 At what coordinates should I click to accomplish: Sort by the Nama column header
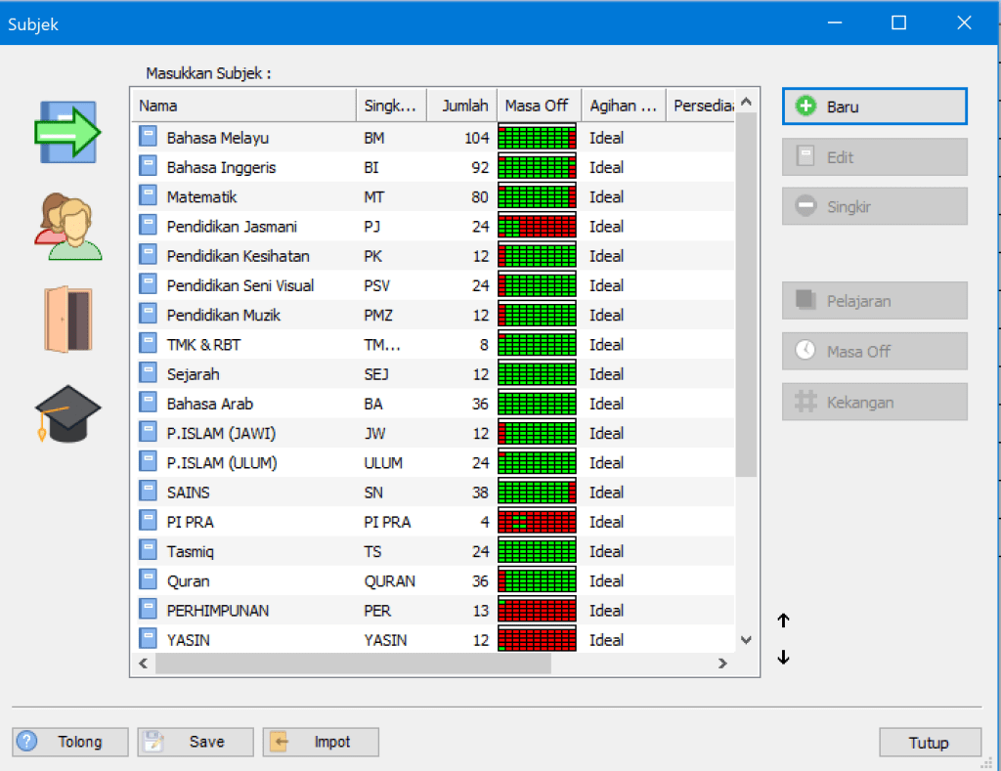tap(244, 106)
